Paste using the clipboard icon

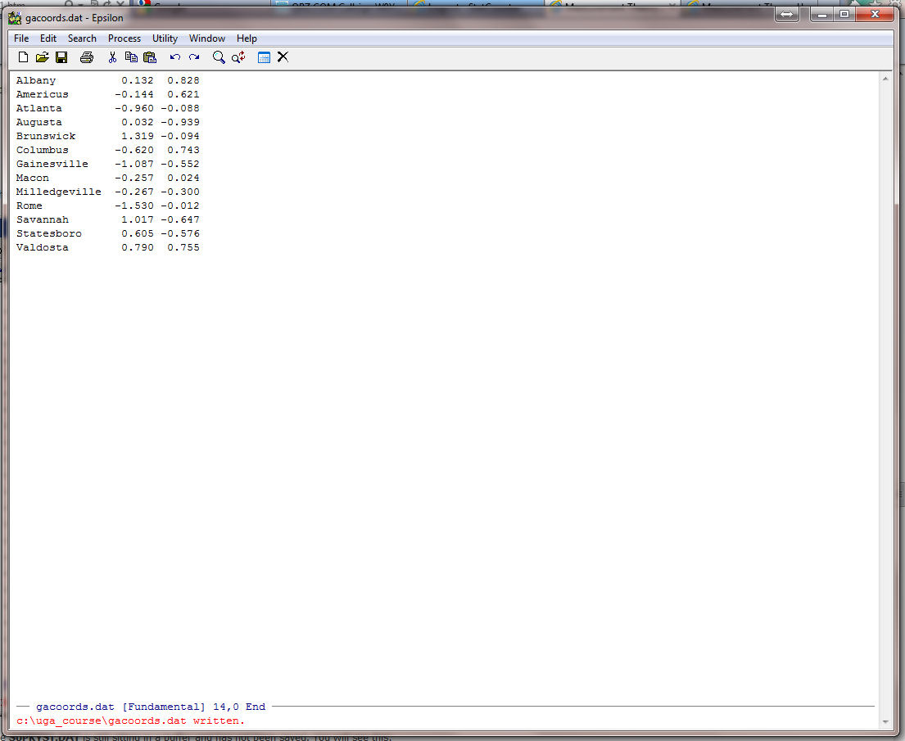150,57
